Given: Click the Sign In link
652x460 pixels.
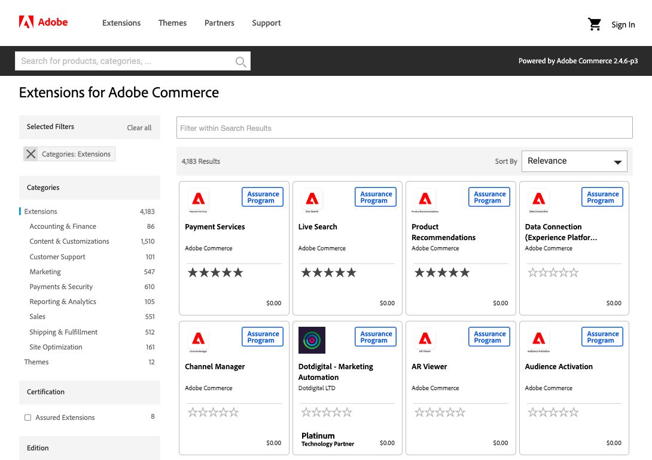Looking at the screenshot, I should pos(623,24).
